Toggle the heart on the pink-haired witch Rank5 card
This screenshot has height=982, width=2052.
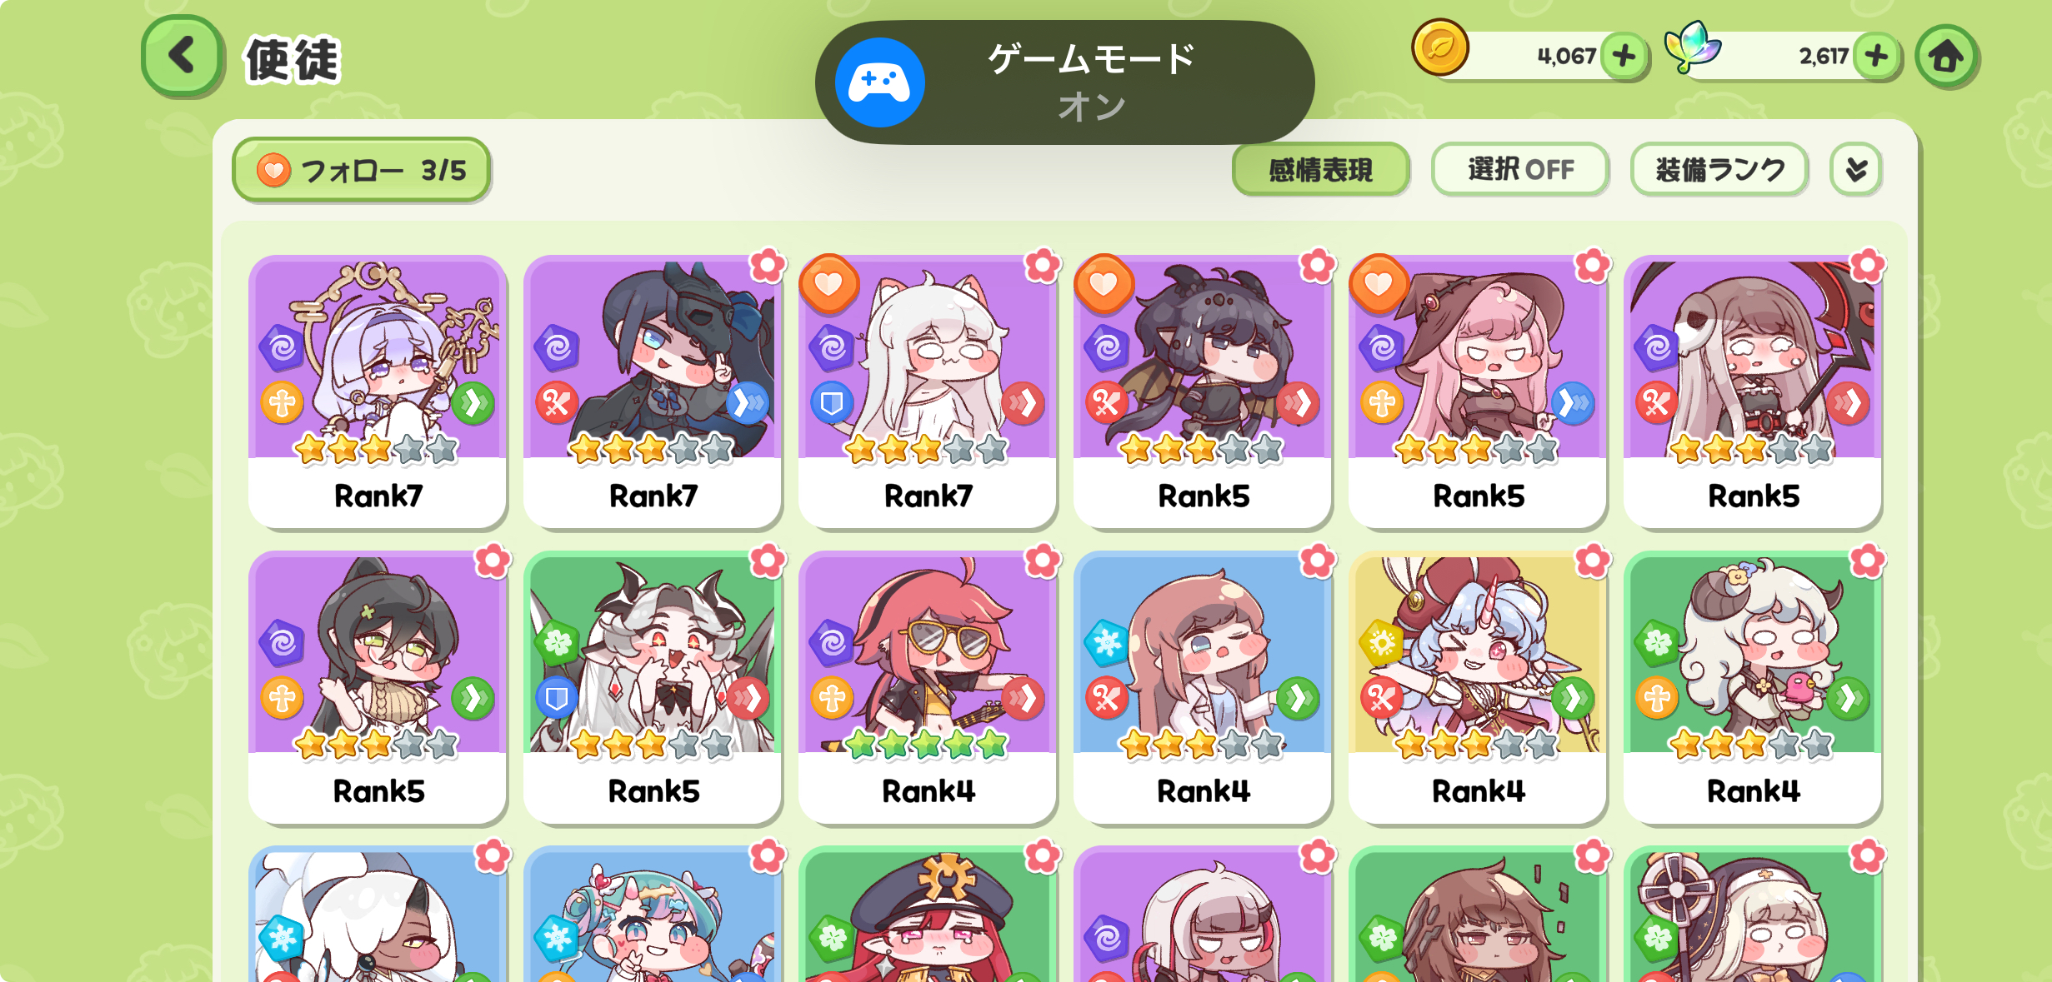(1379, 284)
